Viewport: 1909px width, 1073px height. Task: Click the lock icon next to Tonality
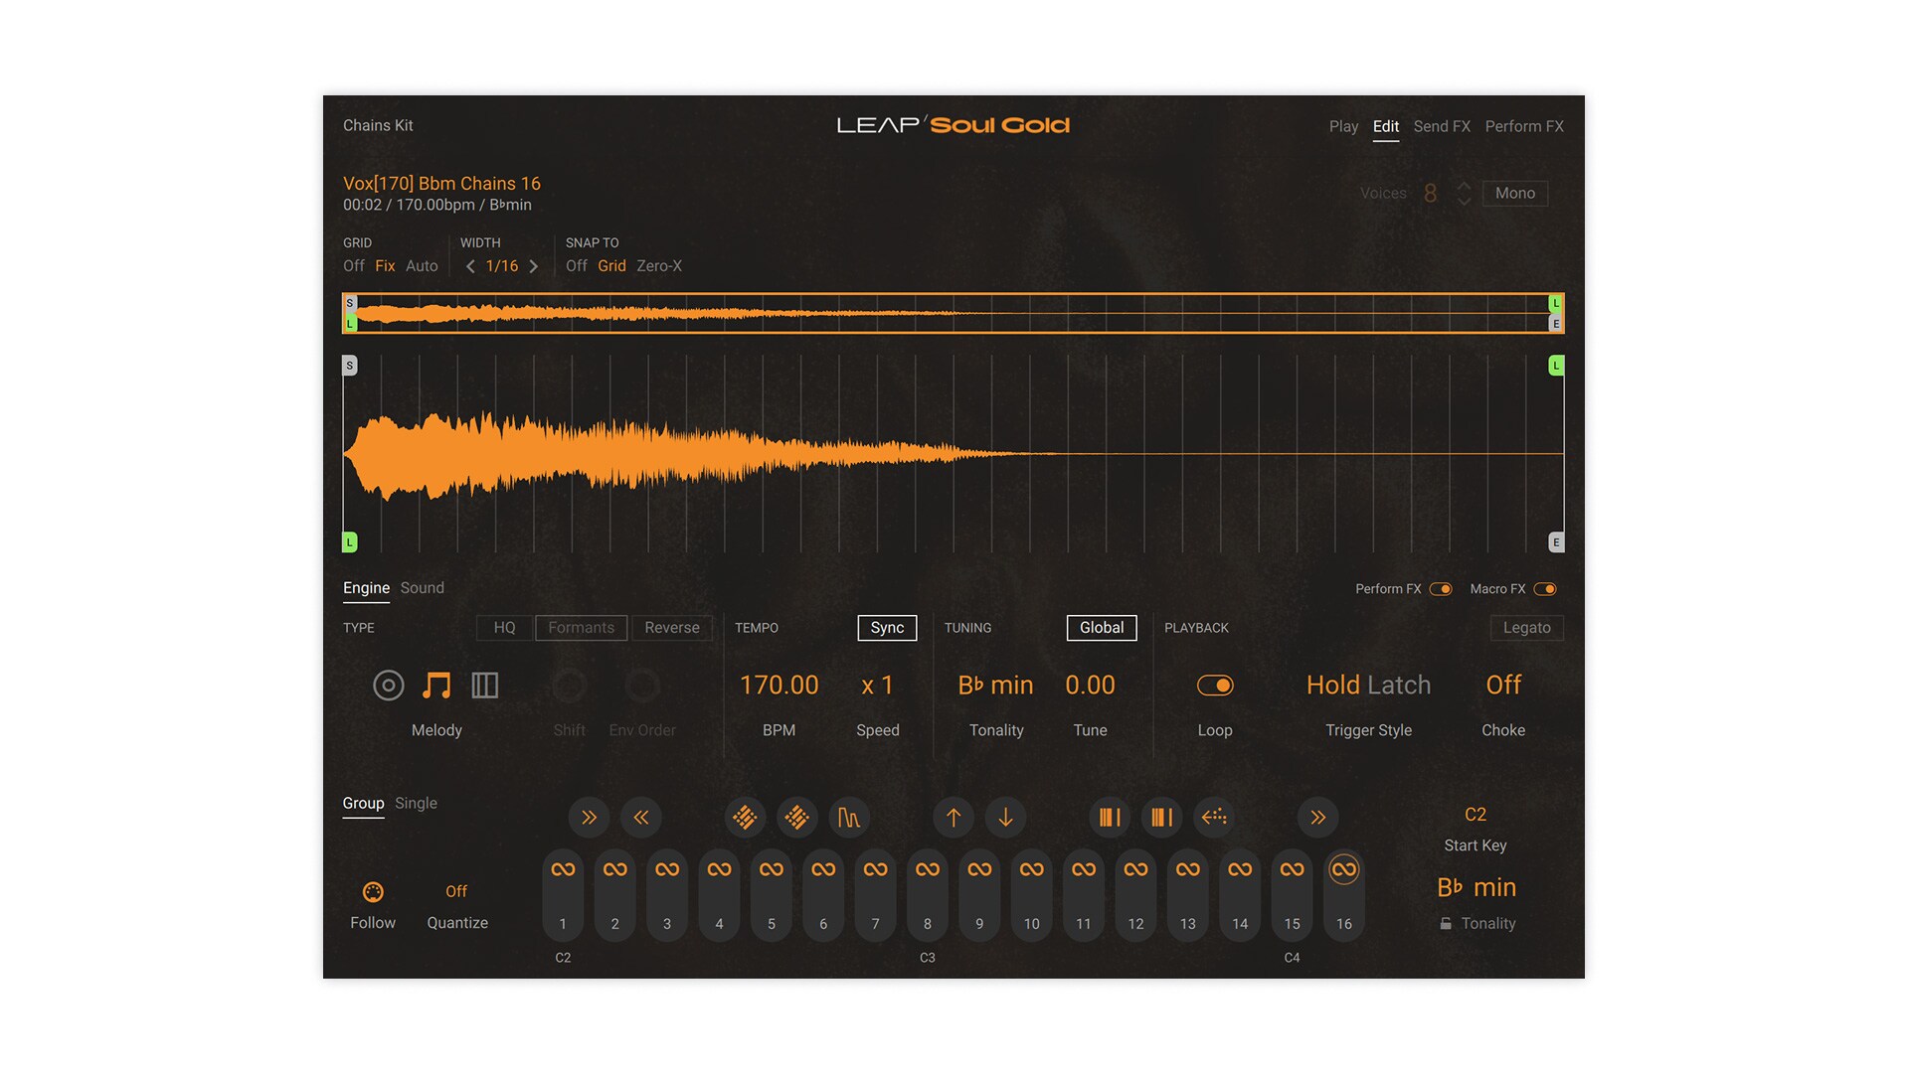coord(1446,924)
